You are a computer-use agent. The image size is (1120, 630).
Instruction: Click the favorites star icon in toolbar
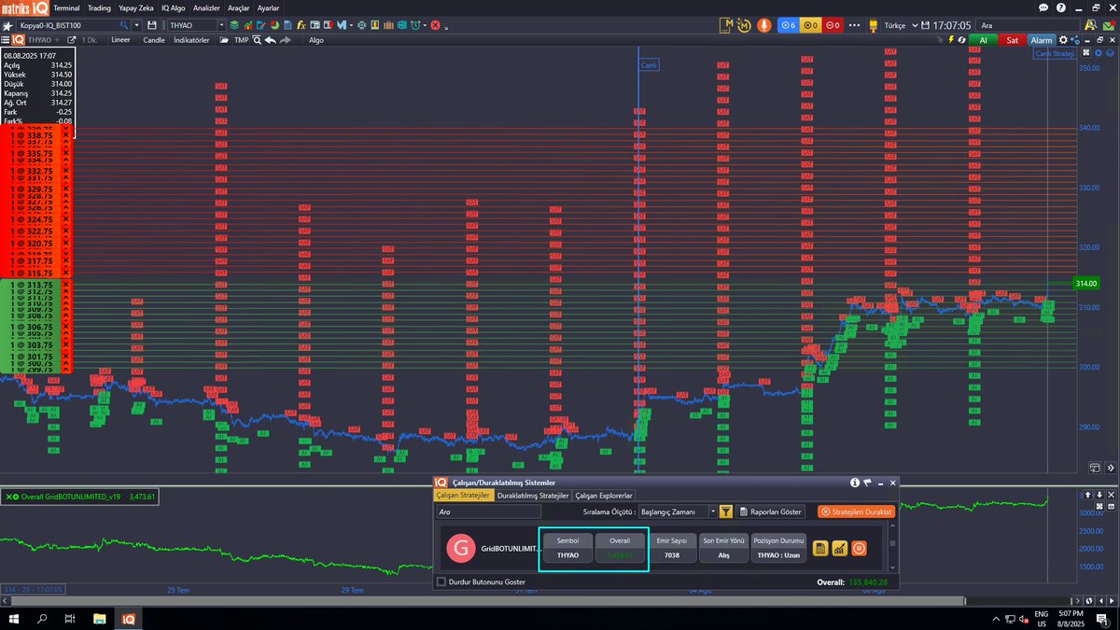pos(7,25)
